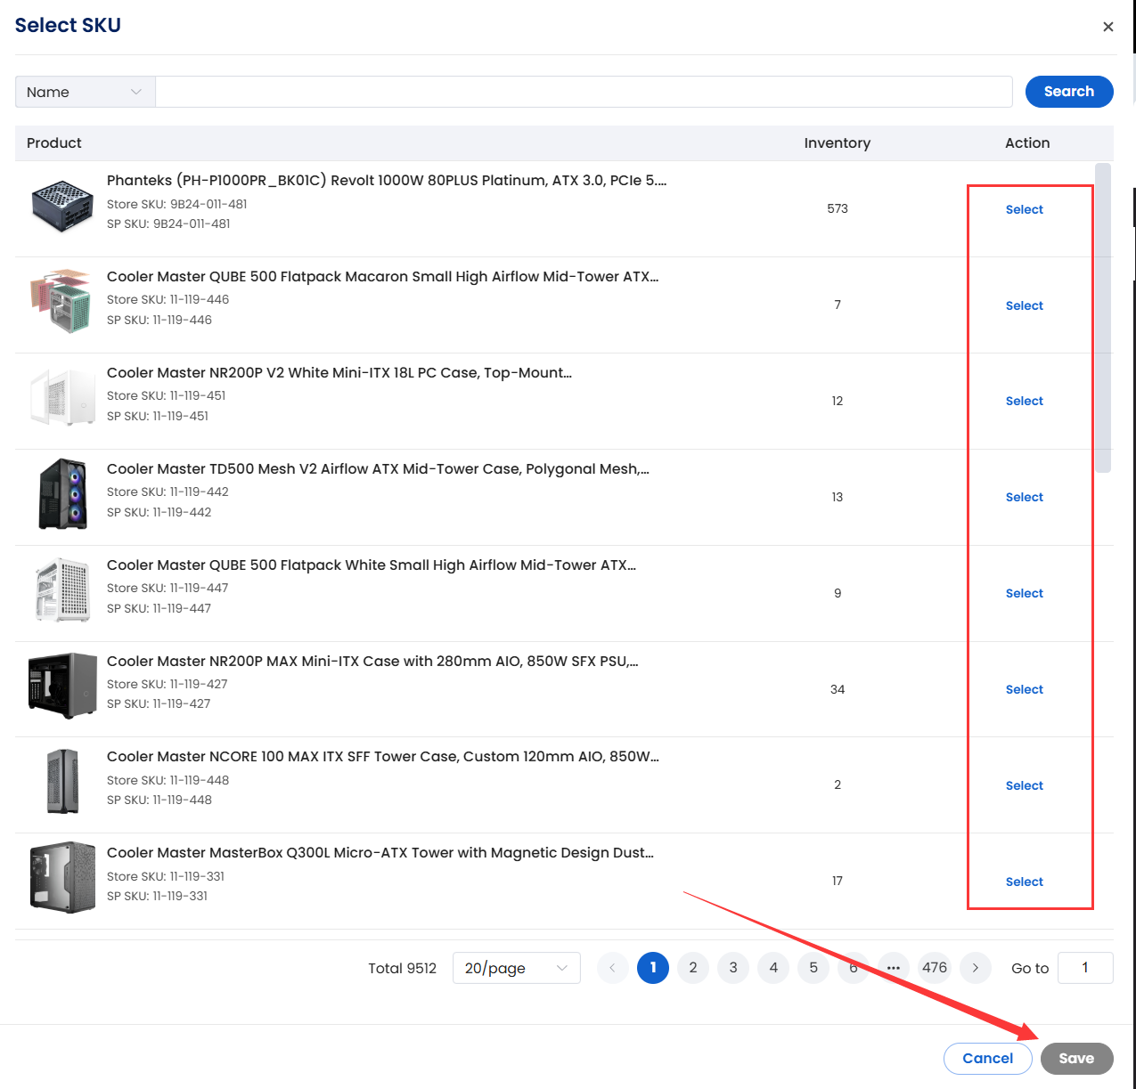Click the QUBE 500 White thumbnail
This screenshot has height=1089, width=1136.
62,590
